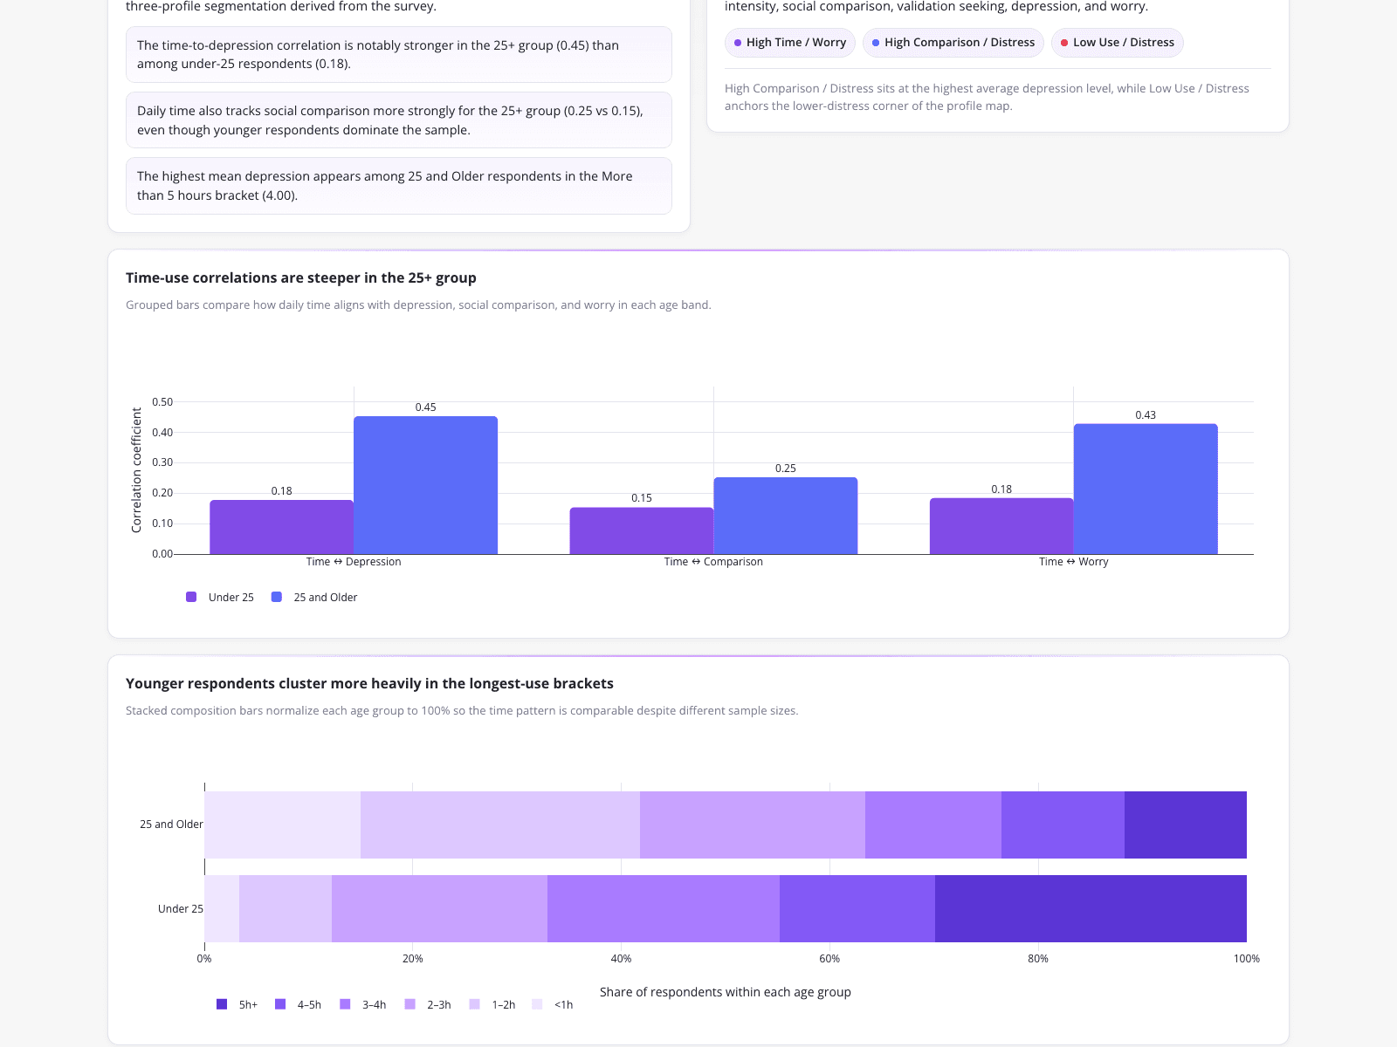The image size is (1397, 1047).
Task: Toggle the 5h+ legend entry
Action: (x=237, y=1005)
